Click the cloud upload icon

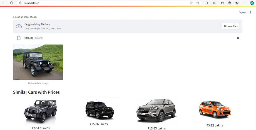pyautogui.click(x=19, y=26)
